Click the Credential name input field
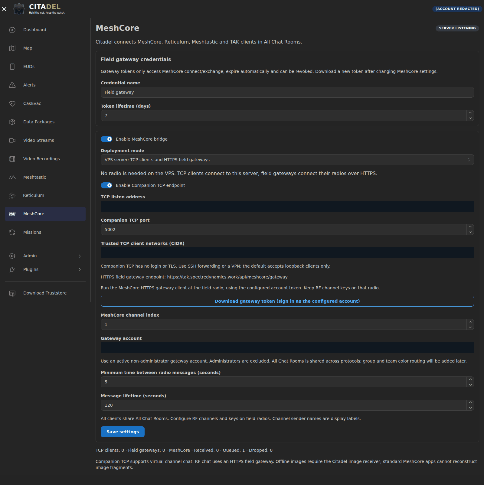 click(287, 92)
